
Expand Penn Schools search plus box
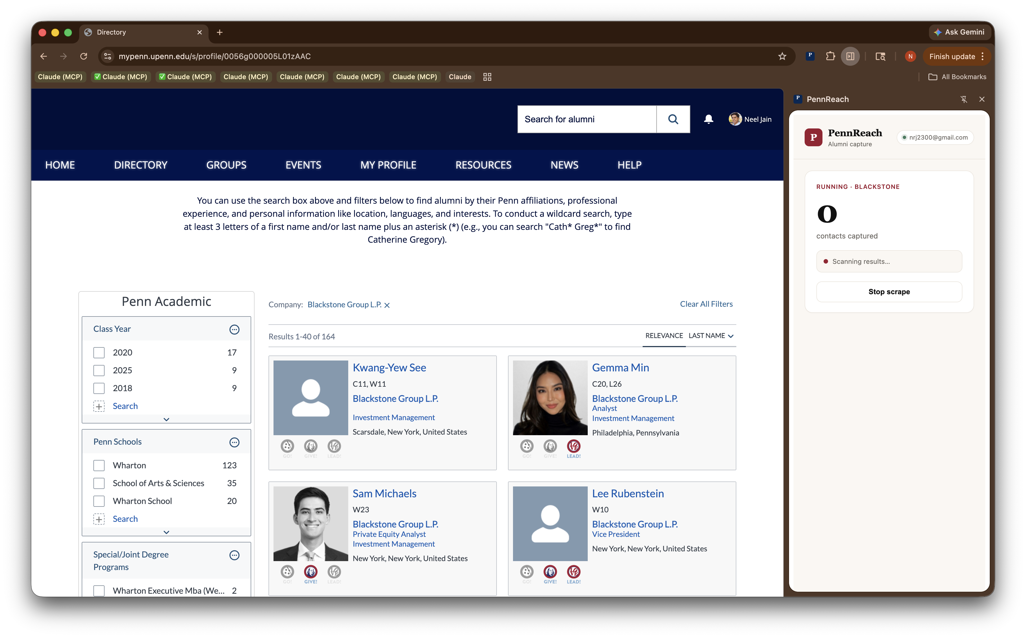(99, 519)
